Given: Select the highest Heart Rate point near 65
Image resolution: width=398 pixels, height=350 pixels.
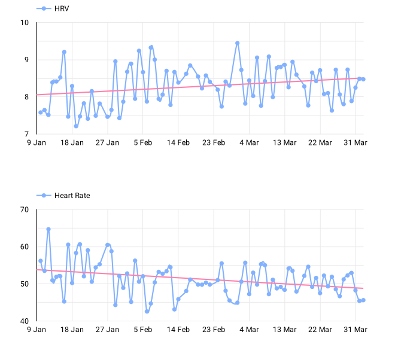Looking at the screenshot, I should pyautogui.click(x=48, y=229).
